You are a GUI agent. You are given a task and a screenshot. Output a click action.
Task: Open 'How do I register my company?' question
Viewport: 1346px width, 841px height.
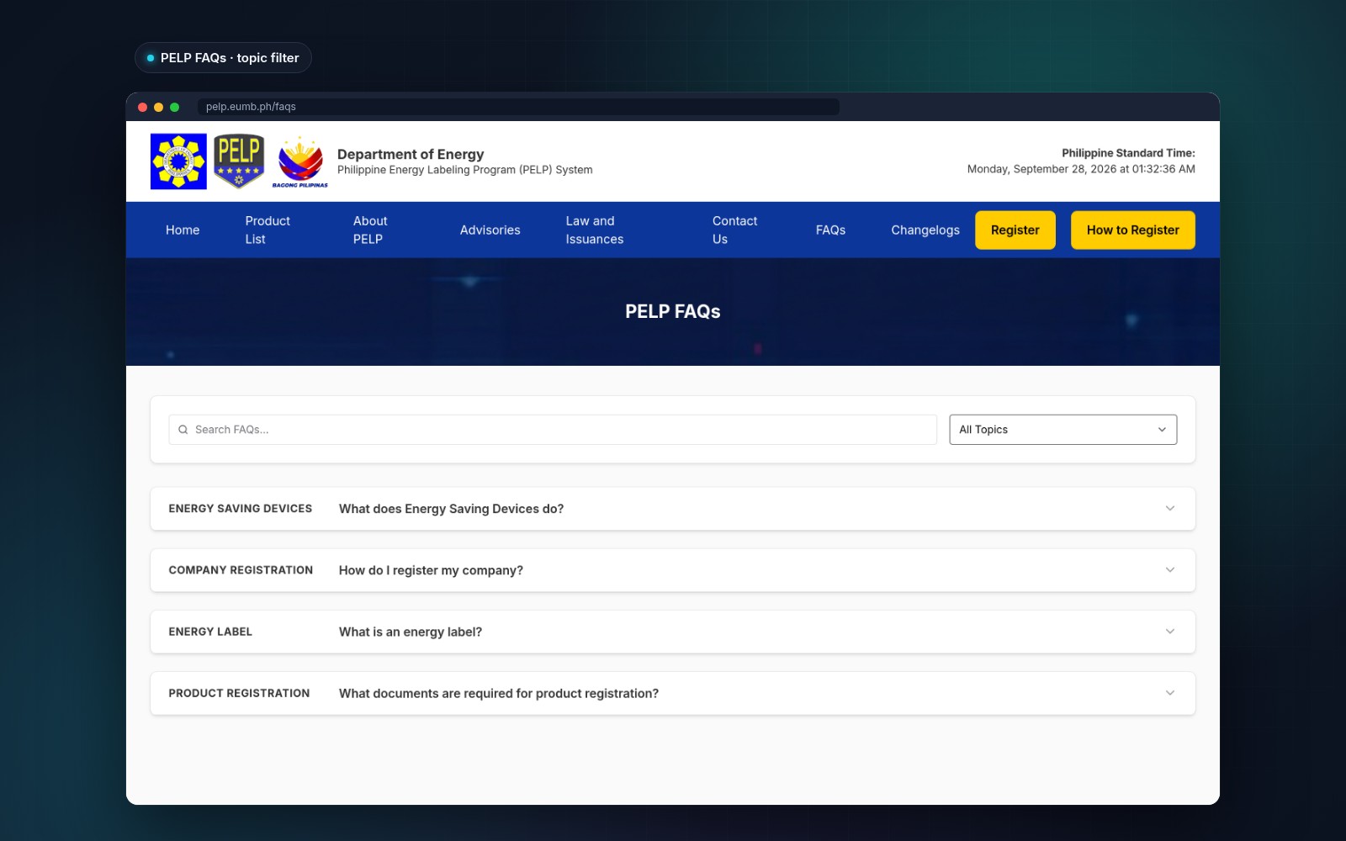(431, 570)
